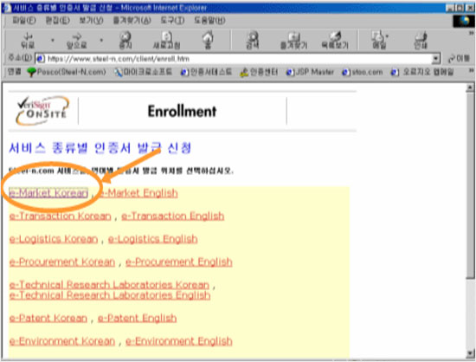Expand the address bar dropdown arrow
This screenshot has height=362, width=476.
(x=436, y=58)
